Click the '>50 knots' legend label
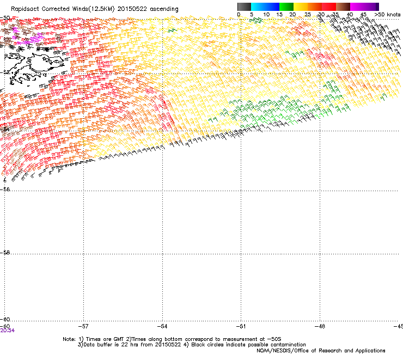The height and width of the screenshot is (354, 403). [387, 15]
